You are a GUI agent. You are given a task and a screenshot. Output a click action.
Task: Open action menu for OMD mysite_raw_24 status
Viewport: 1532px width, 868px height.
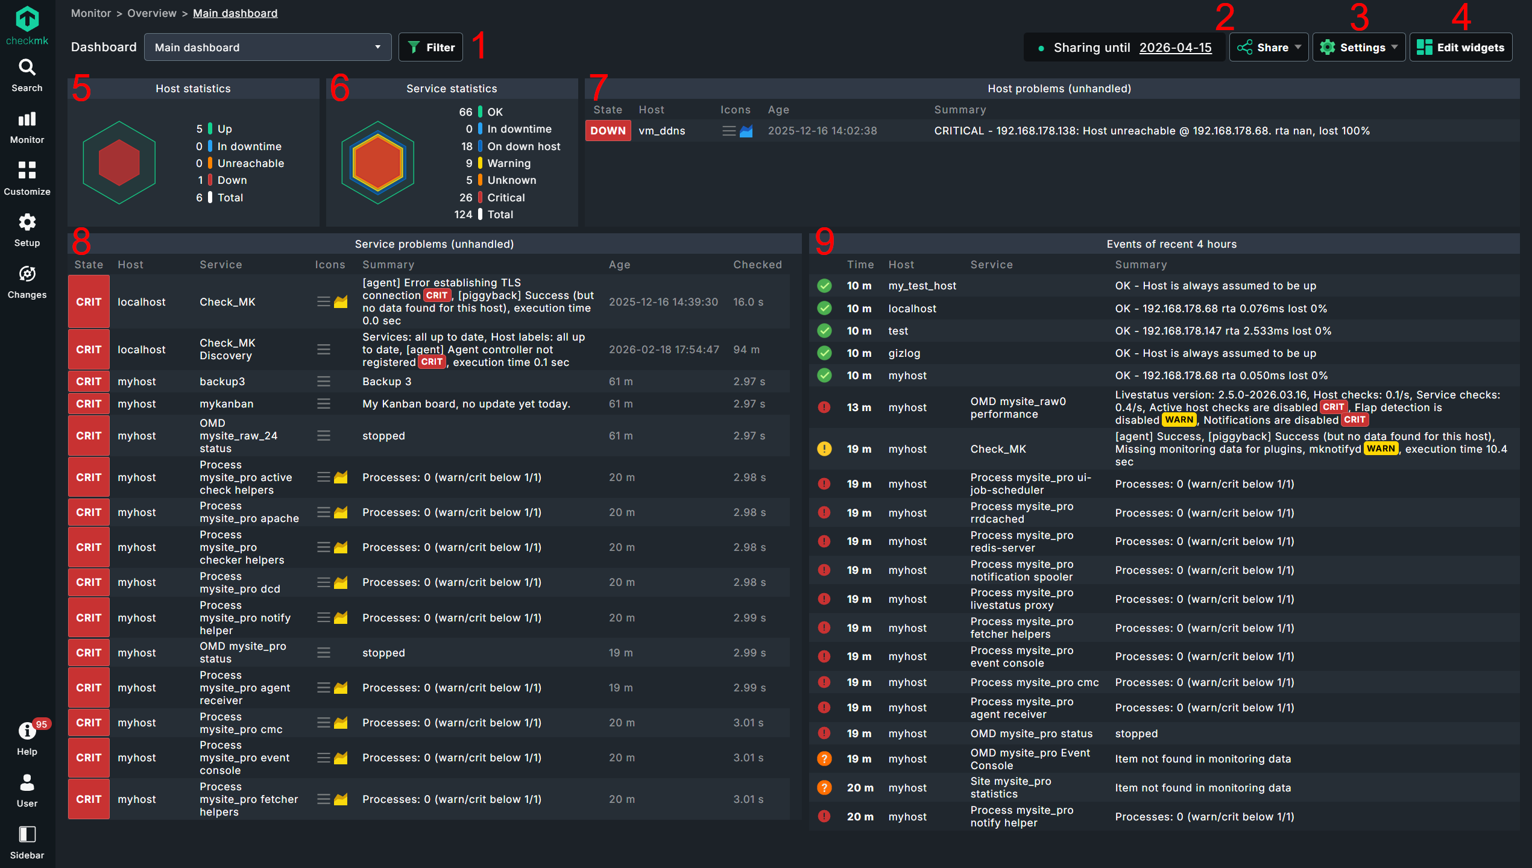[x=324, y=436]
